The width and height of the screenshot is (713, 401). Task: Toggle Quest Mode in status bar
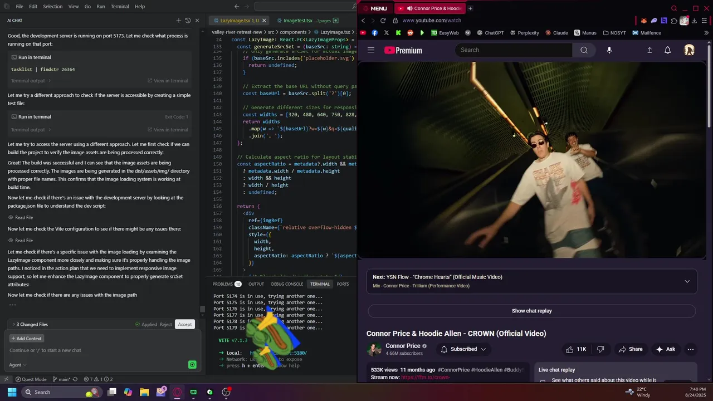31,379
